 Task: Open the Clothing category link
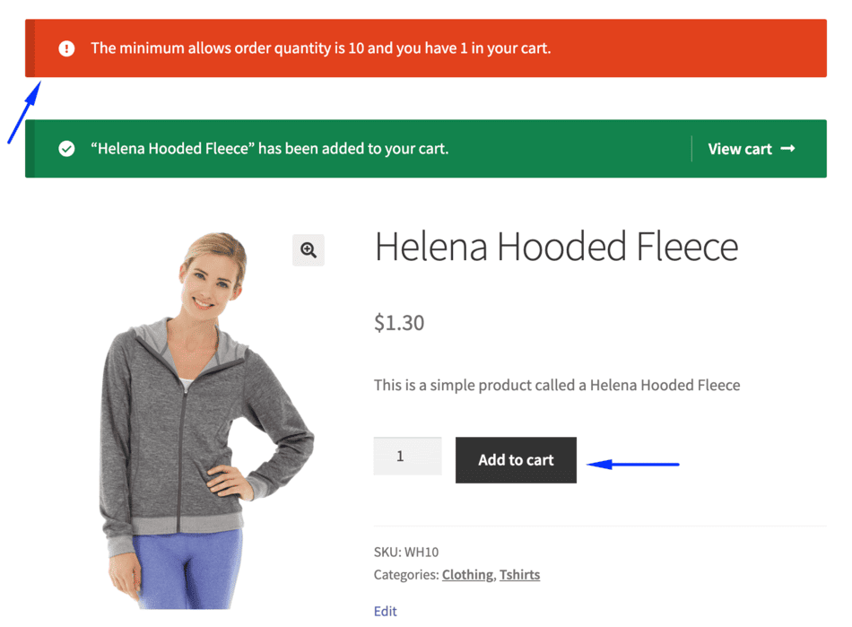(467, 574)
